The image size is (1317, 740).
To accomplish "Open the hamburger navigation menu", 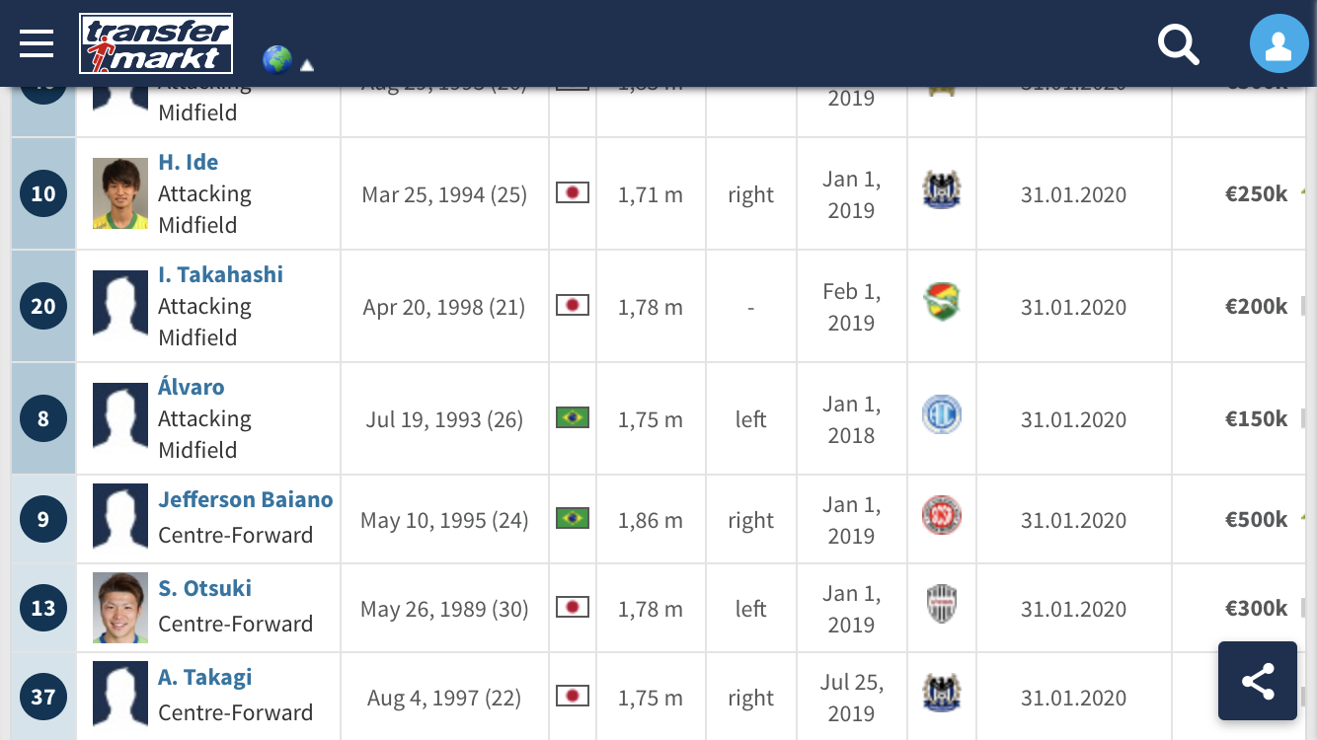I will 37,43.
